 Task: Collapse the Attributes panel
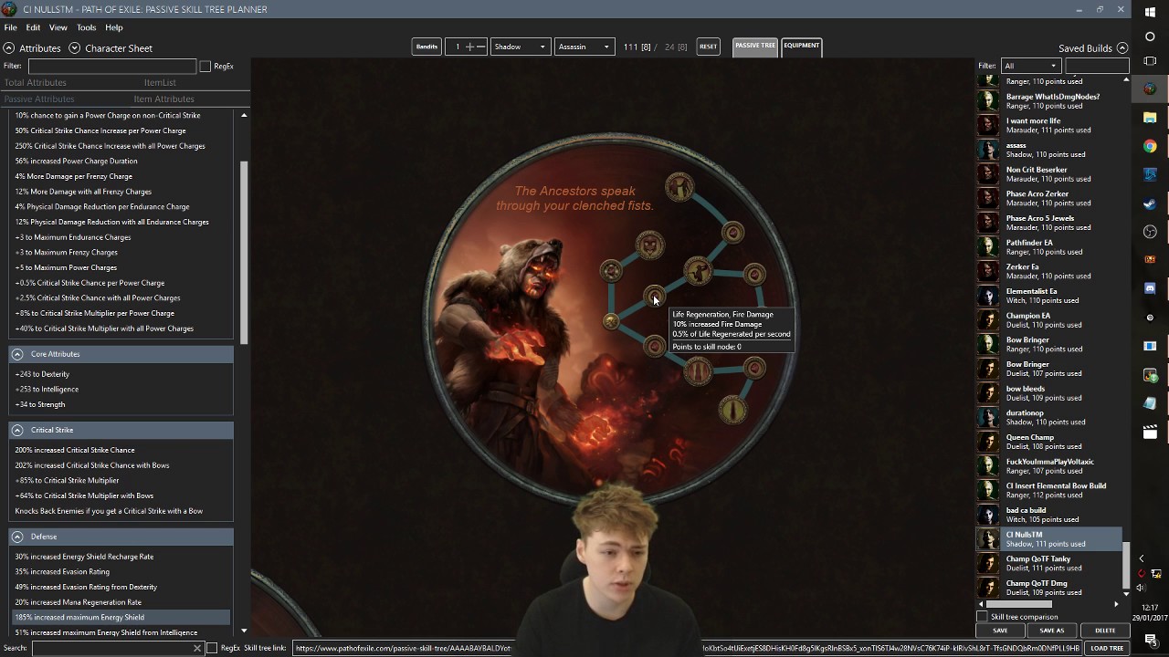tap(9, 48)
